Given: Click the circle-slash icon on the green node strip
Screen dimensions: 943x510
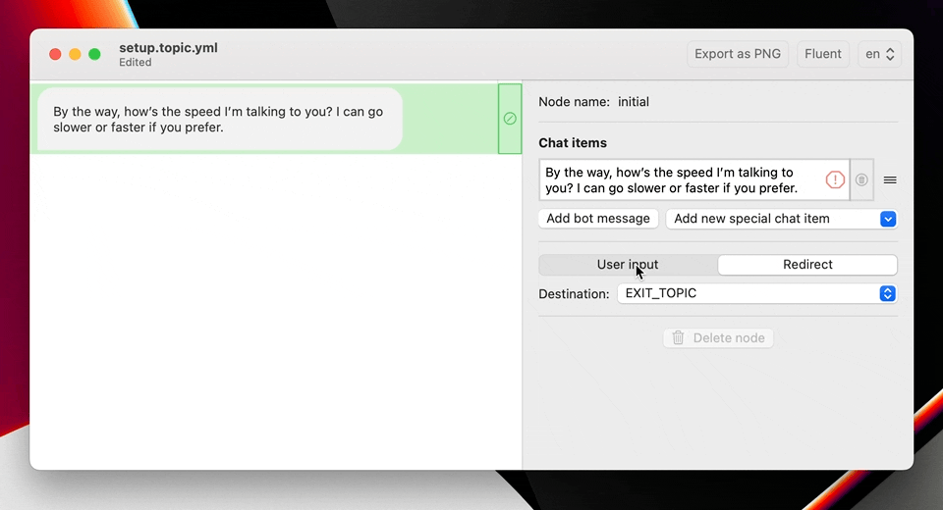Looking at the screenshot, I should [x=510, y=119].
